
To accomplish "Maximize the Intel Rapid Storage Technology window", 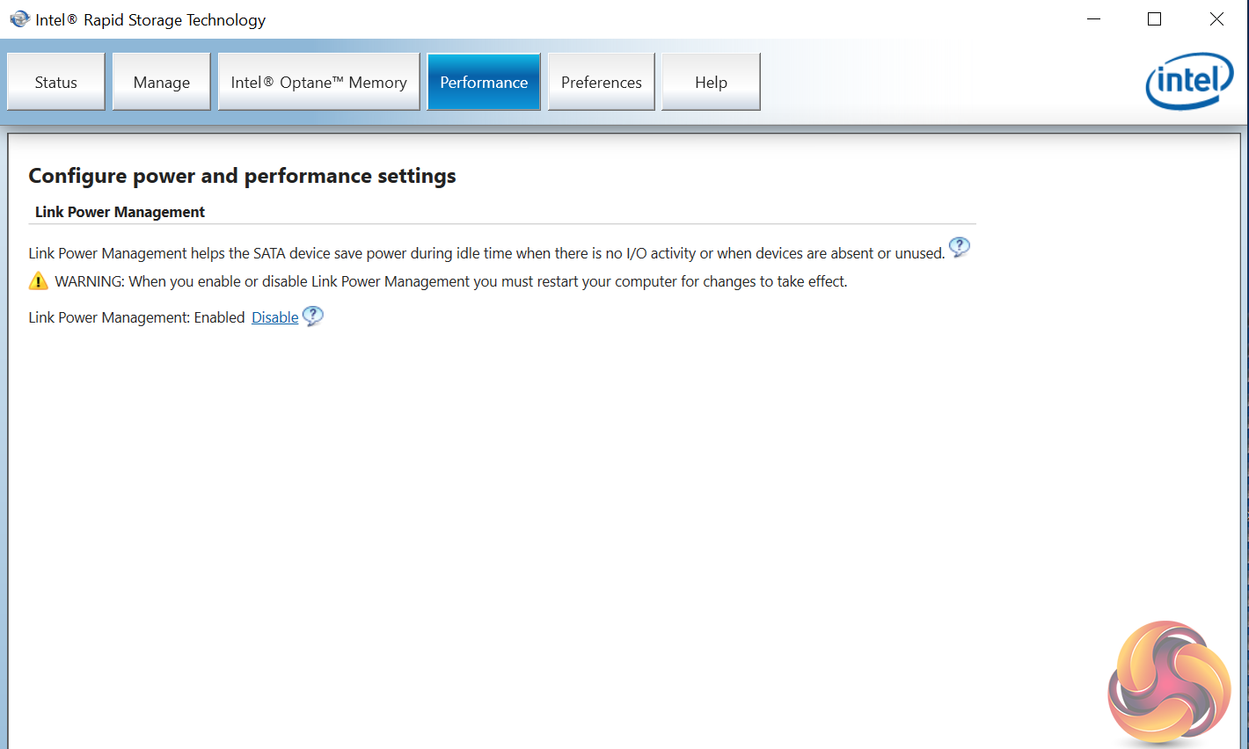I will (1155, 18).
